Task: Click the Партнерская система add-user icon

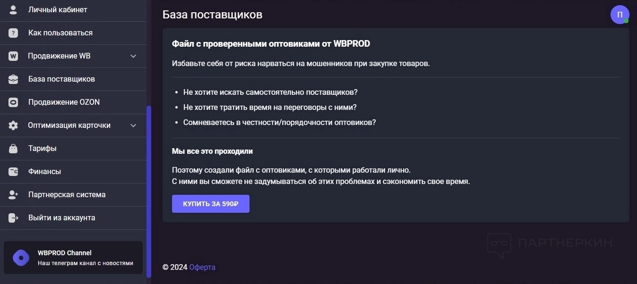Action: click(x=13, y=195)
